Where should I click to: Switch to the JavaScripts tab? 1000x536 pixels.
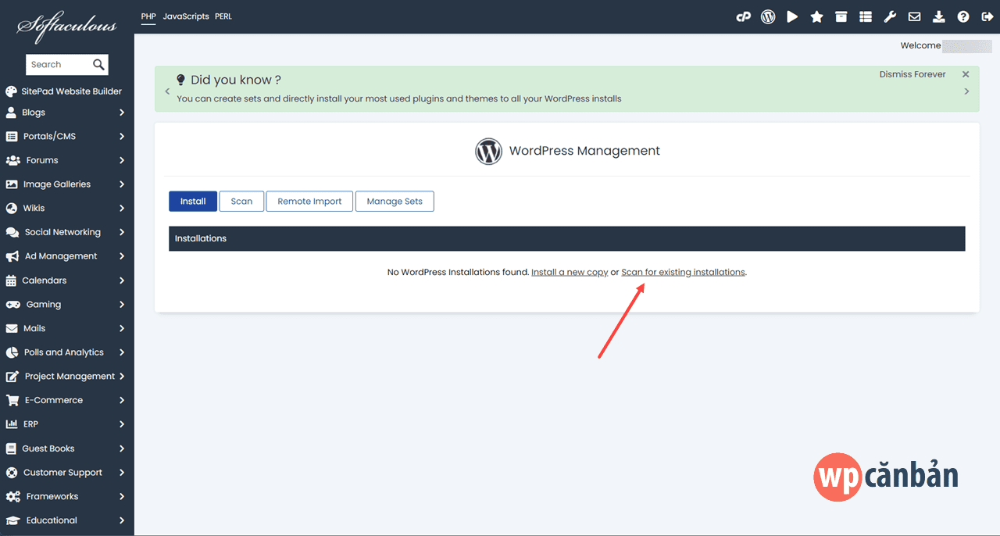click(x=186, y=16)
